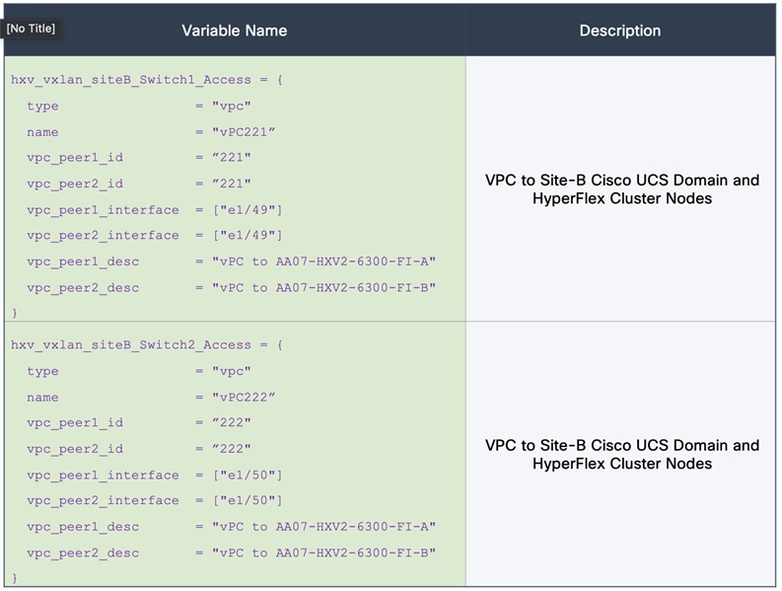Image resolution: width=782 pixels, height=591 pixels.
Task: Select the vpc_peer1_id line with value 222
Action: click(x=139, y=423)
